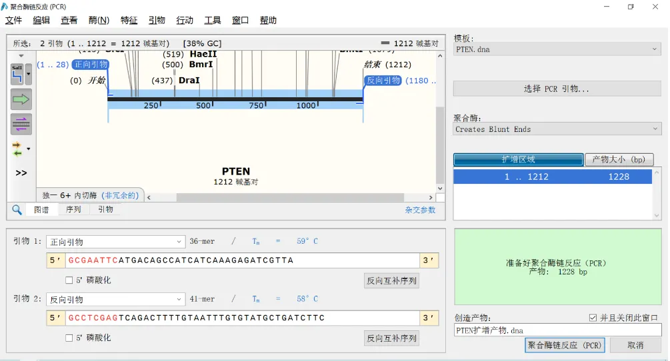Expand hidden tools with the >> icon
Image resolution: width=670 pixels, height=361 pixels.
point(21,173)
